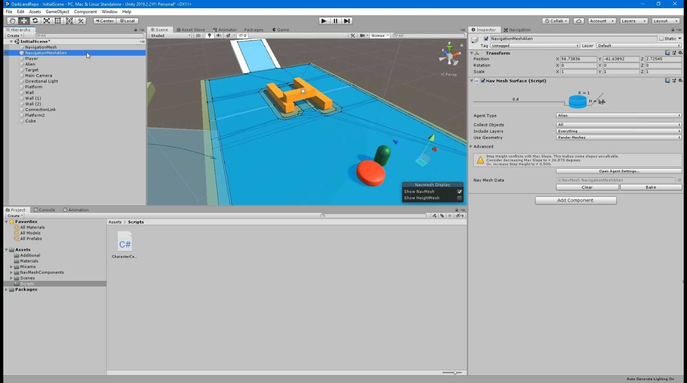Click the scene orientation gizmo
The height and width of the screenshot is (383, 687).
449,54
